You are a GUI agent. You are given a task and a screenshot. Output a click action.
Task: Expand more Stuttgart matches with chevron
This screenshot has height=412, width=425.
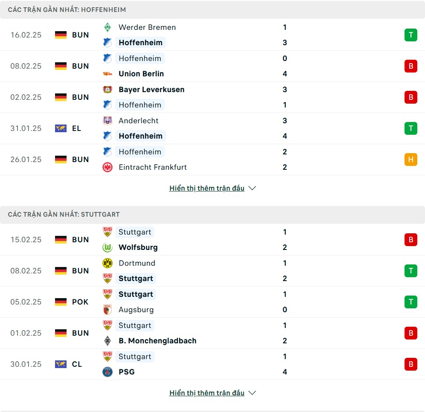pos(252,393)
